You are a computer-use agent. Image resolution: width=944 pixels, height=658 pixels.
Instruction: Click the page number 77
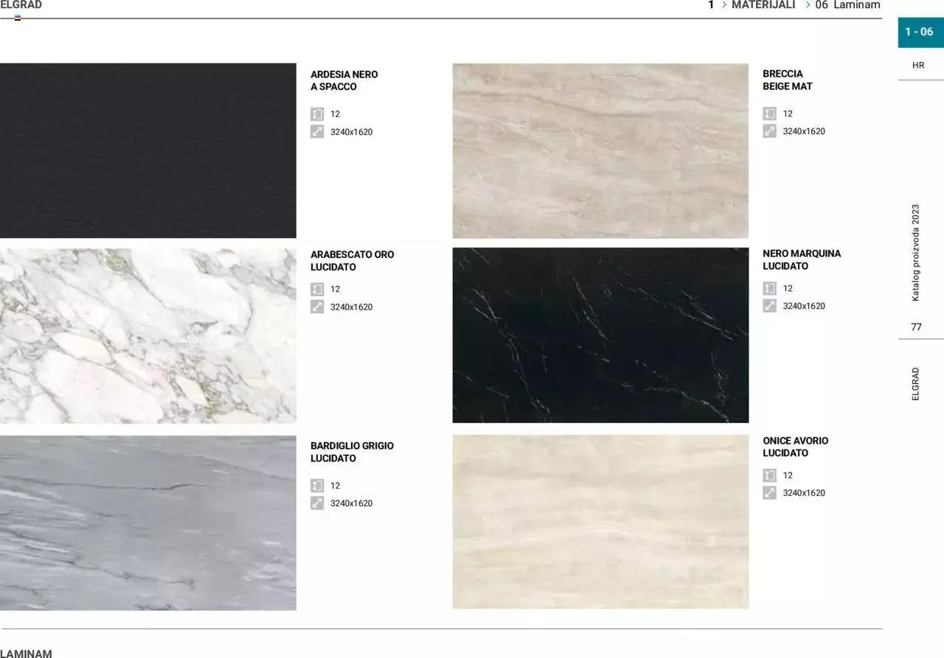pos(916,327)
